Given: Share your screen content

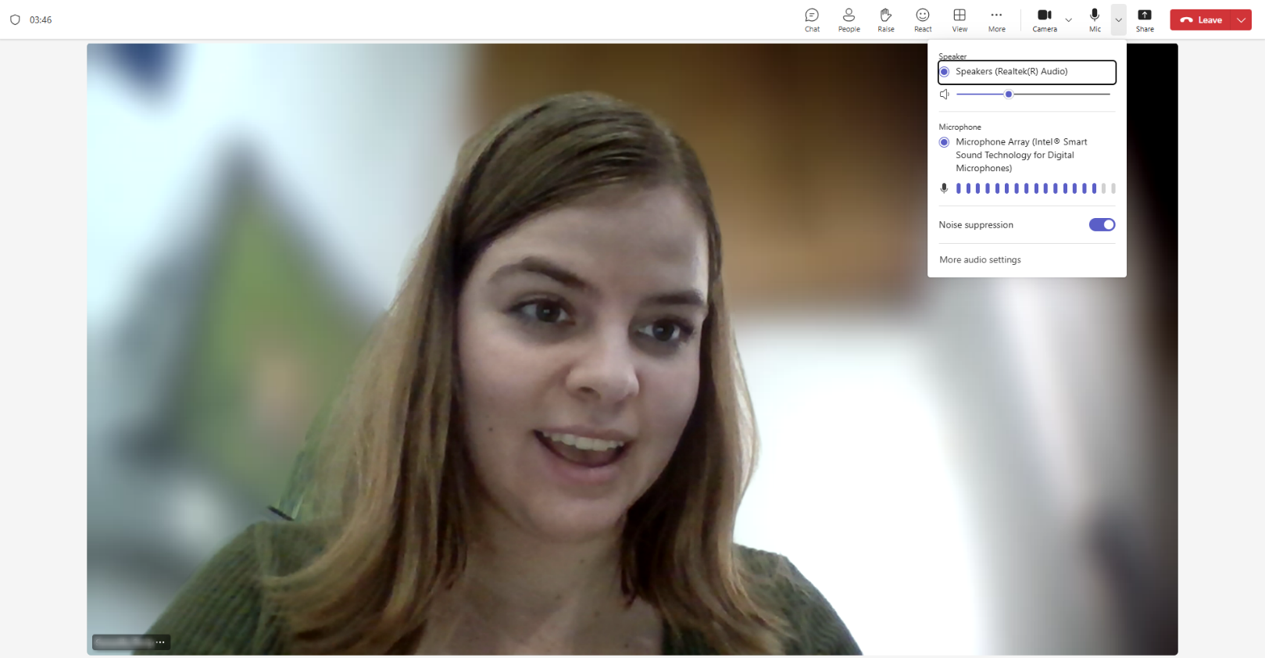Looking at the screenshot, I should (1145, 20).
